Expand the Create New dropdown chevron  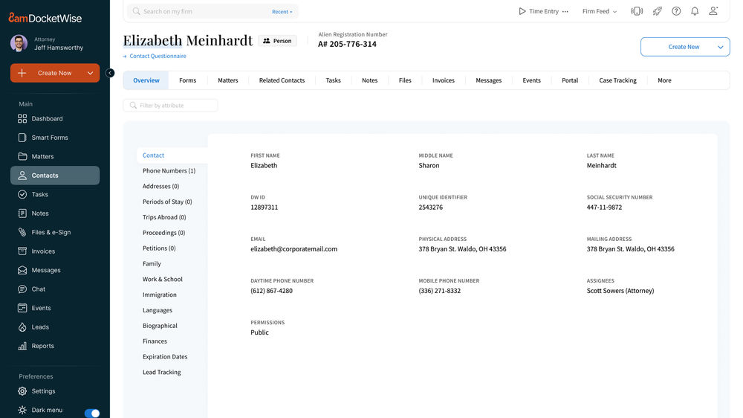pos(720,47)
